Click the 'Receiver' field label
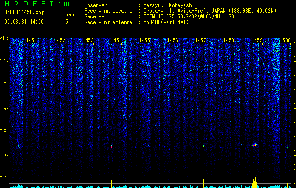296x188 pixels. (x=96, y=16)
